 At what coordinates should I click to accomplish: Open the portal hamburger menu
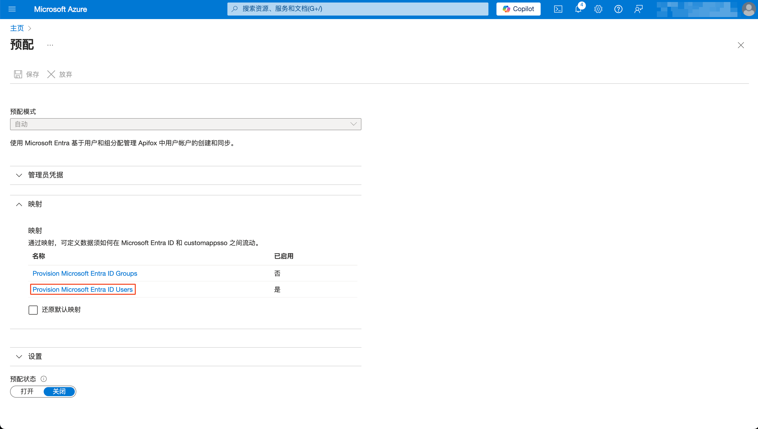pyautogui.click(x=12, y=9)
